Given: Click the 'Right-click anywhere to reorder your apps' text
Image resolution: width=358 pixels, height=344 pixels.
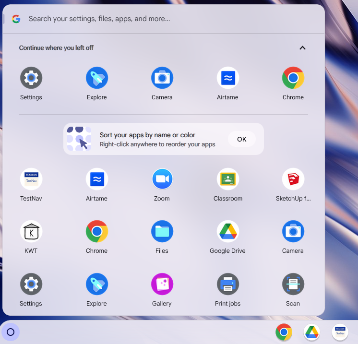Looking at the screenshot, I should 157,144.
